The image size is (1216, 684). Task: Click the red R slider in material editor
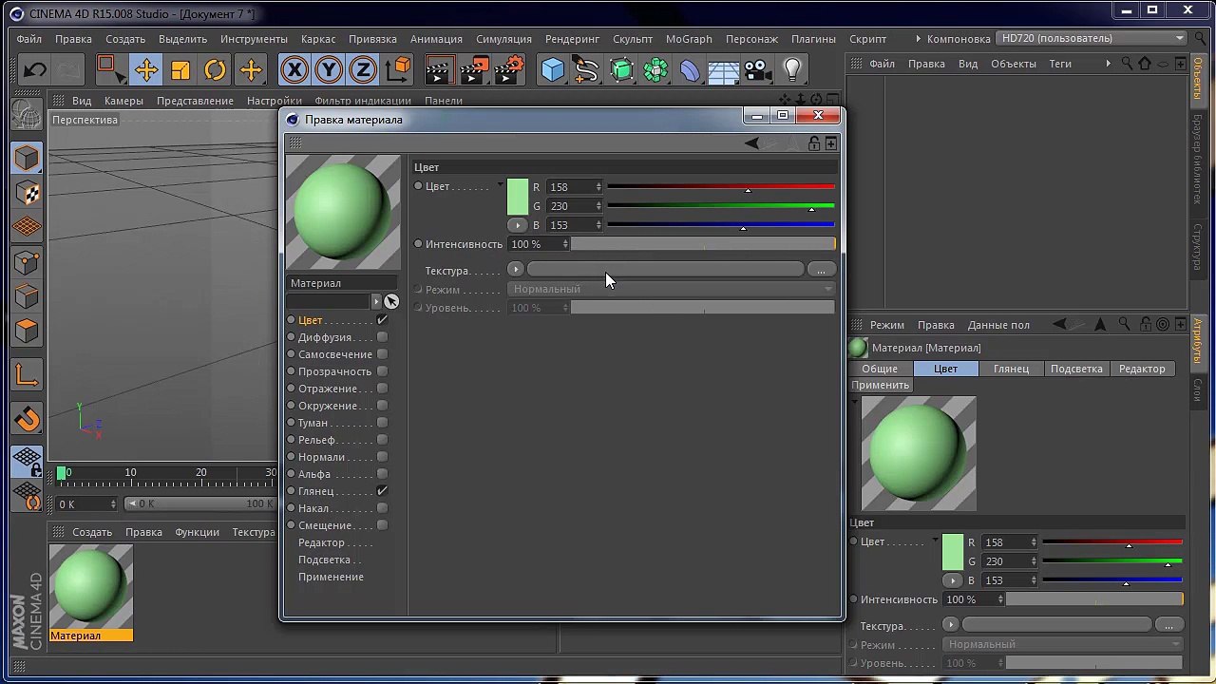coord(721,187)
